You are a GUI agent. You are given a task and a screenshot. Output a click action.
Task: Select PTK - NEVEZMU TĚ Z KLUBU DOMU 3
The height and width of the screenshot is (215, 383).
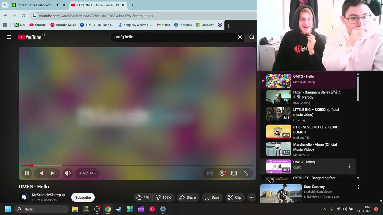(308, 132)
